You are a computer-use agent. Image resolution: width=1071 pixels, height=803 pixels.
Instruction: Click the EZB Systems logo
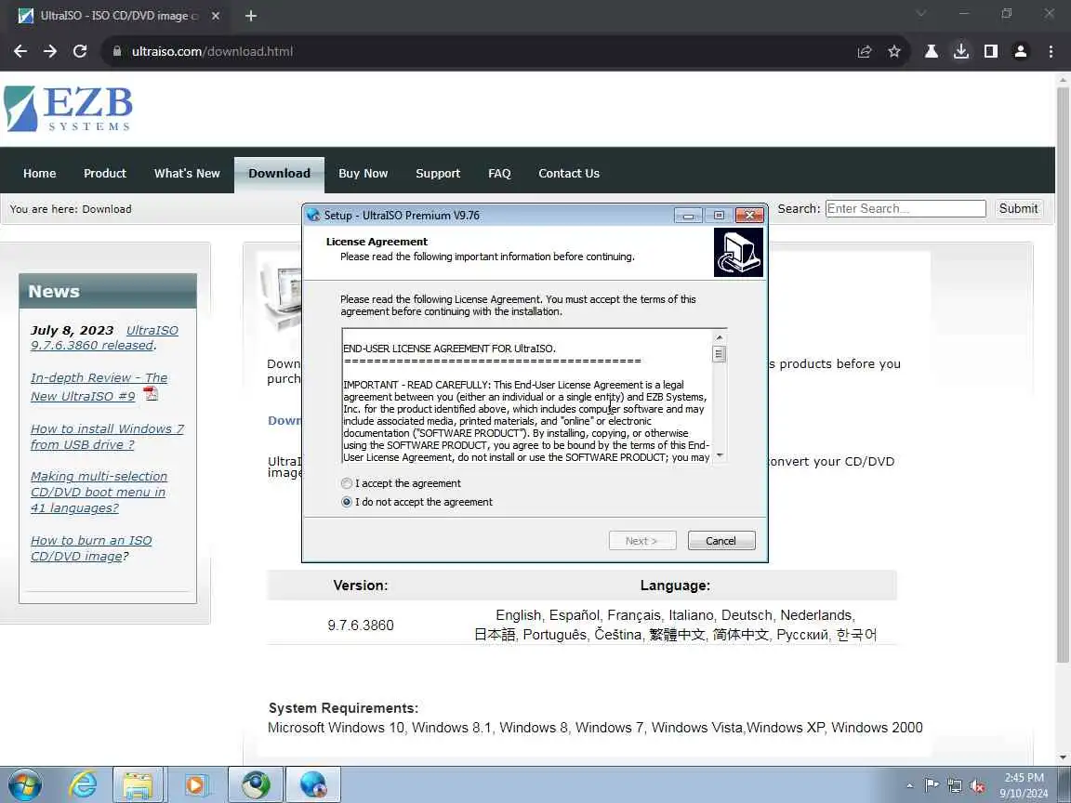(68, 109)
